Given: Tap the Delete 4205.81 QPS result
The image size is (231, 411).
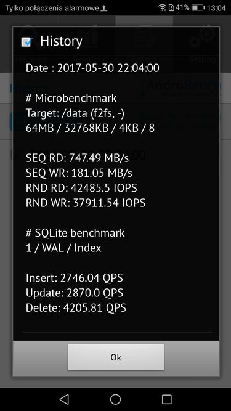Looking at the screenshot, I should coord(76,307).
